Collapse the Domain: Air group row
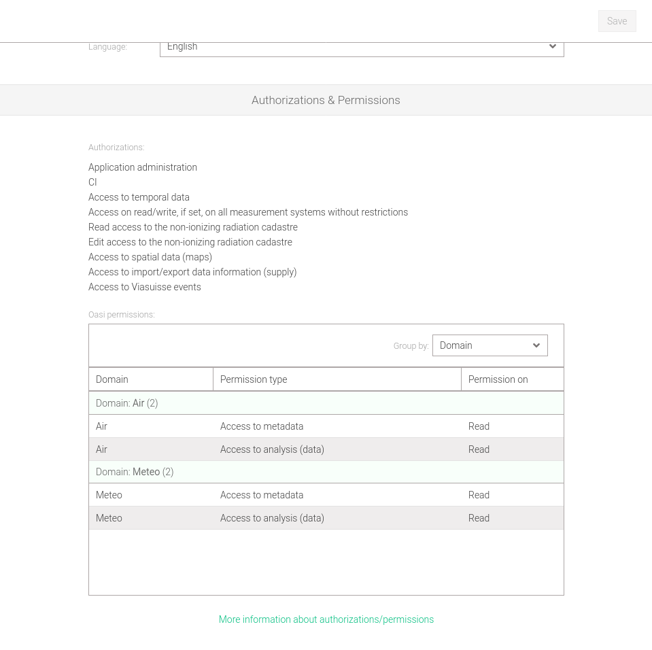652x650 pixels. coord(127,403)
